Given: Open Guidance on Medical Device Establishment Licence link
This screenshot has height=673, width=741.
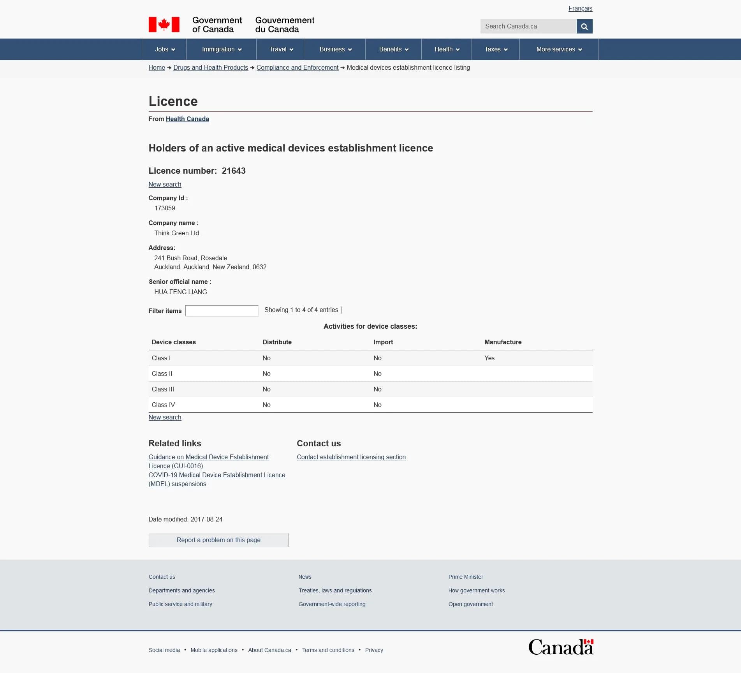Looking at the screenshot, I should click(209, 462).
